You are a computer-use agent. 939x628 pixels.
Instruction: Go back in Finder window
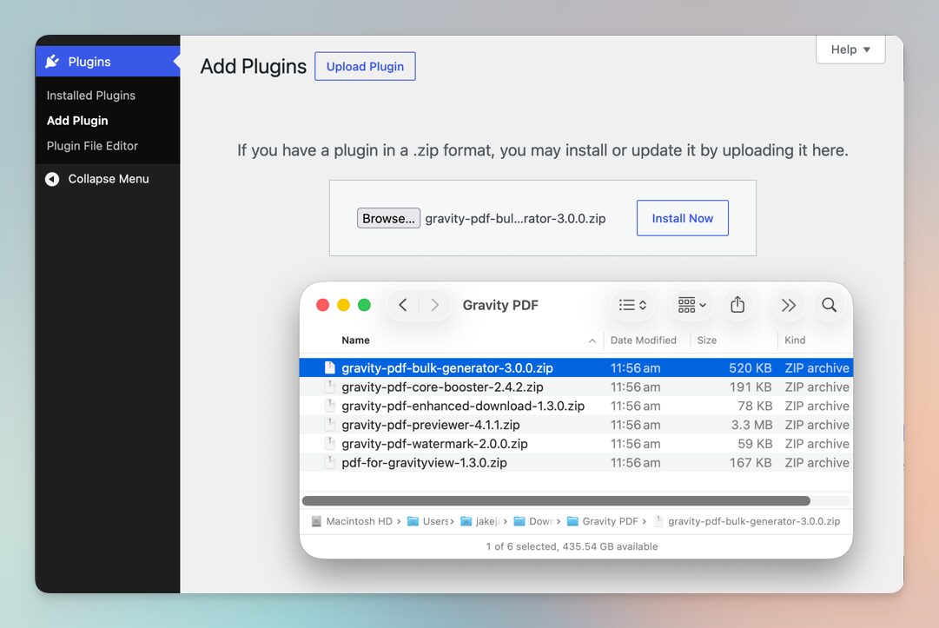pos(403,306)
